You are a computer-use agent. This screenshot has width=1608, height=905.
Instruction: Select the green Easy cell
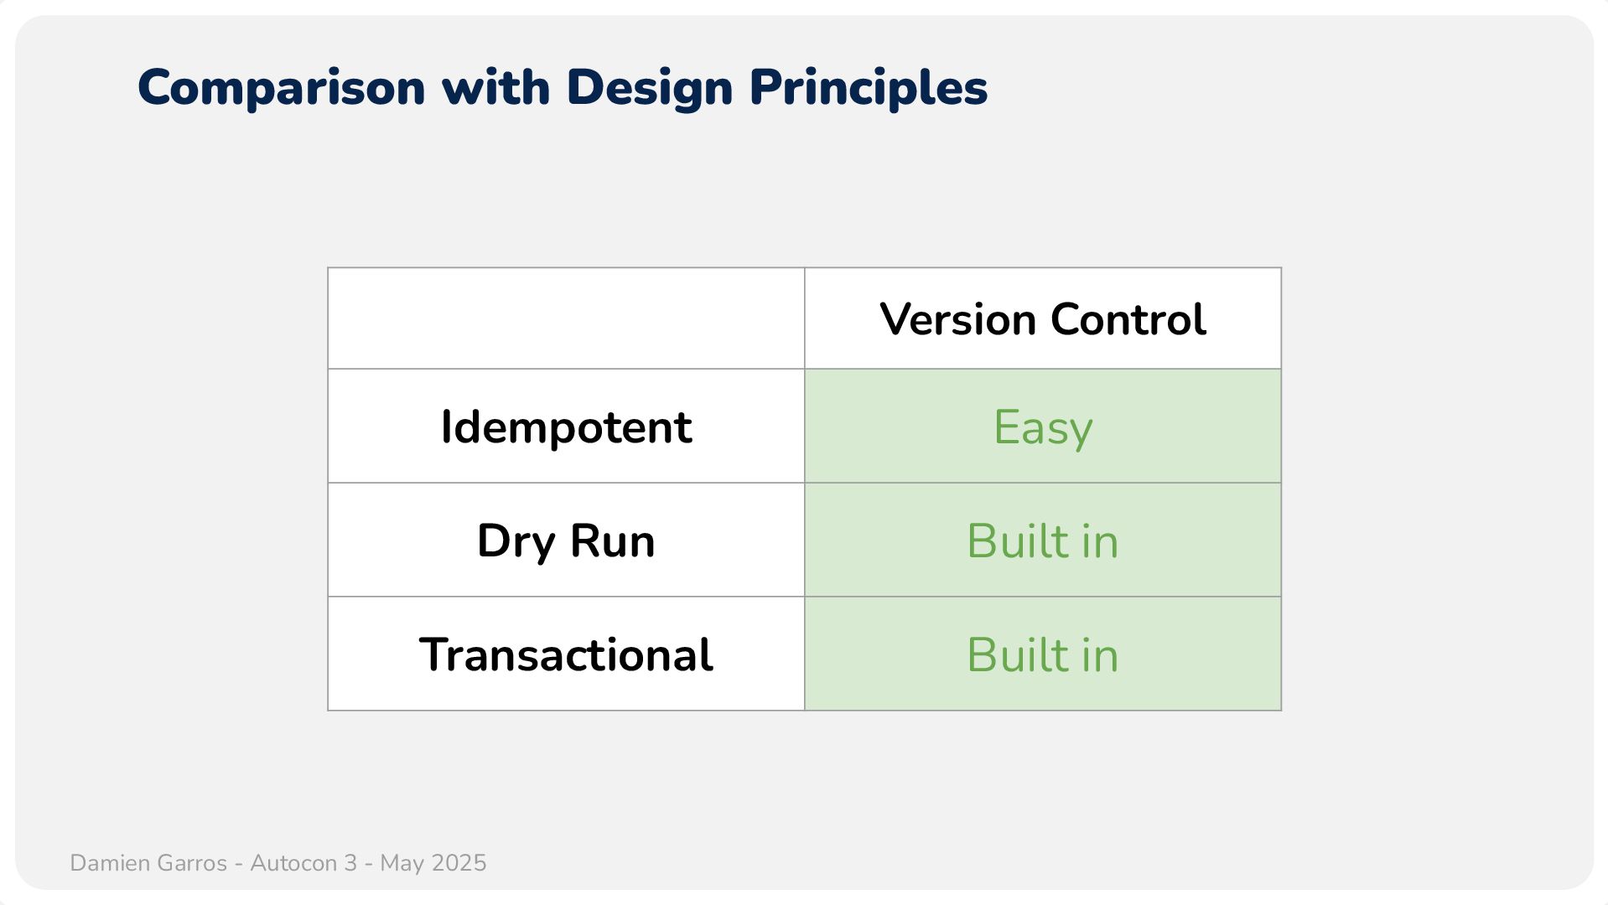1043,426
